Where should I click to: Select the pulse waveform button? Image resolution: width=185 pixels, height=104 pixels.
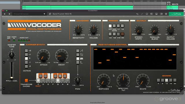(78, 62)
